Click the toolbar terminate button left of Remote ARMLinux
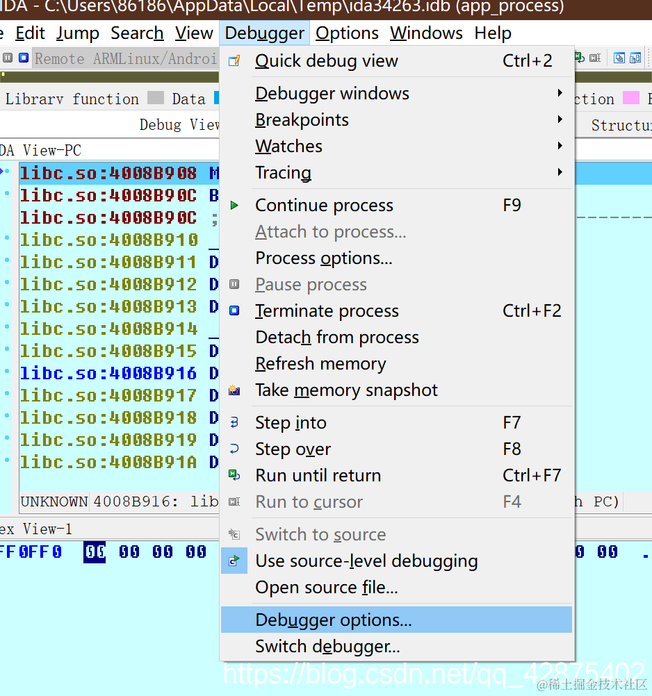The width and height of the screenshot is (652, 696). click(24, 58)
